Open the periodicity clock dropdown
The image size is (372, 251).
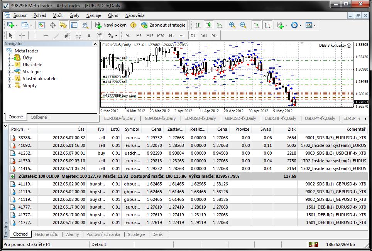tap(296, 25)
